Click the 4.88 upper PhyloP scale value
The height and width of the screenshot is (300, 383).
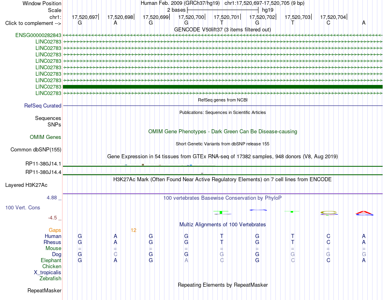click(52, 198)
